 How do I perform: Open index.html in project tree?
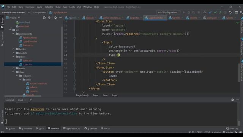[23, 22]
